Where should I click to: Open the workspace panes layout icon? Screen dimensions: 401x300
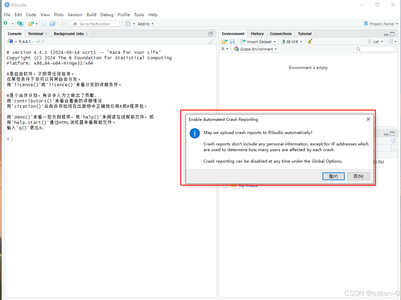point(128,24)
